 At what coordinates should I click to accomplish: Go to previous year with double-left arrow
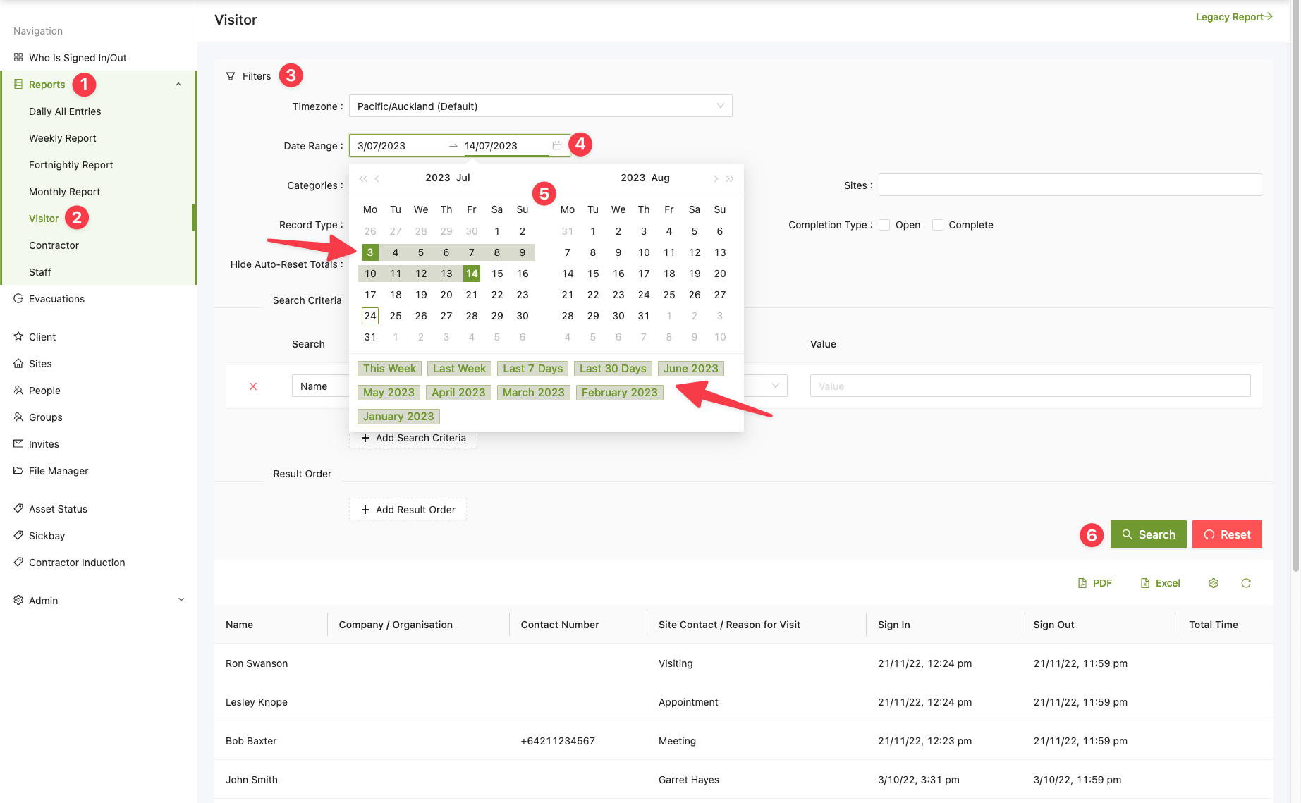coord(363,178)
